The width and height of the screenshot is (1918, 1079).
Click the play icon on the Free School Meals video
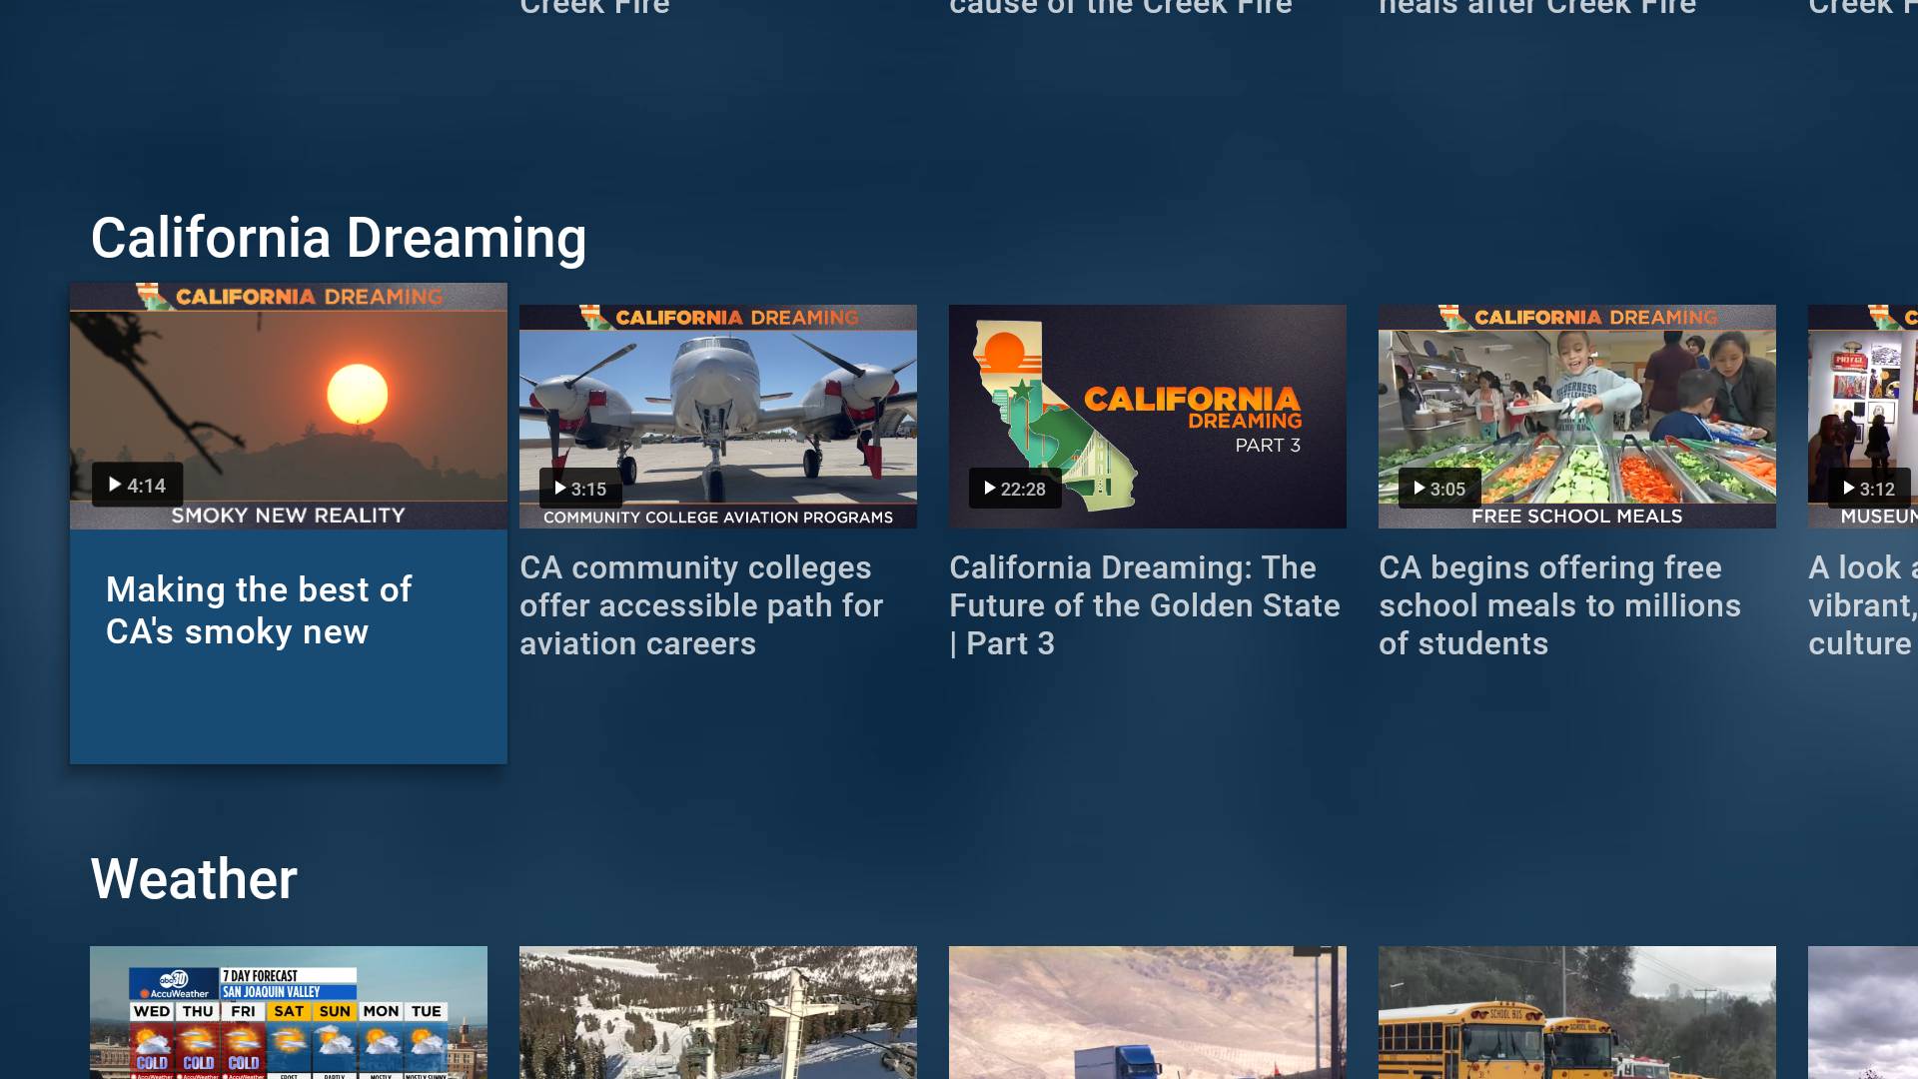click(x=1420, y=489)
